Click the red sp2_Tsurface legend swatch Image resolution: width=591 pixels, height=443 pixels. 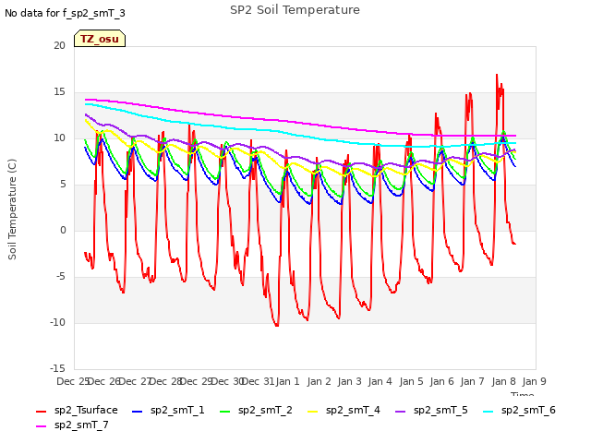pos(41,412)
